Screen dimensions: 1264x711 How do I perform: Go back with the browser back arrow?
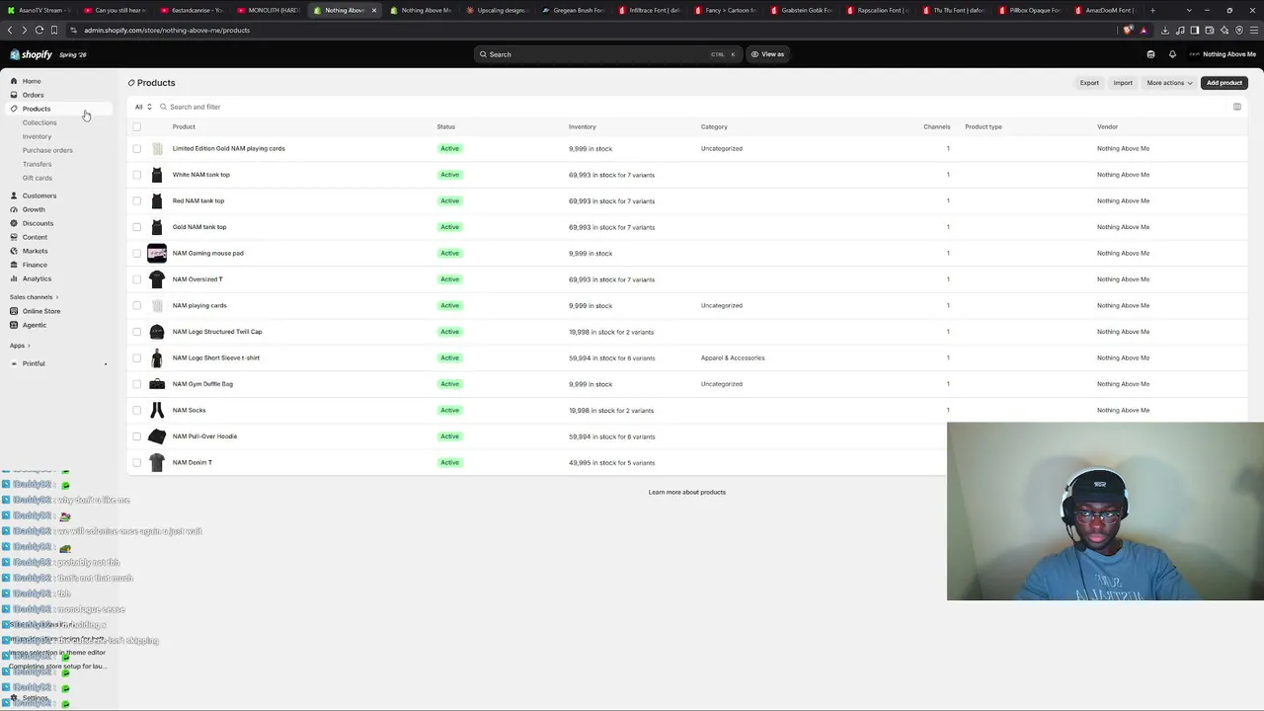(11, 30)
